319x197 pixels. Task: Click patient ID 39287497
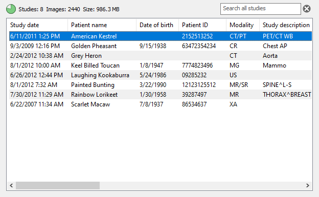tap(194, 95)
